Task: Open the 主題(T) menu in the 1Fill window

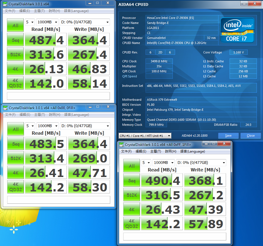Action: [156, 151]
